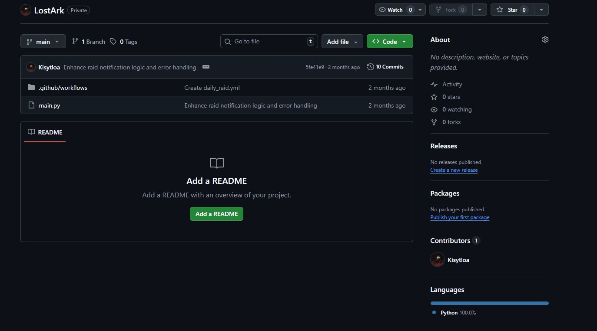Open the Contributors heading link
The height and width of the screenshot is (331, 597).
450,241
